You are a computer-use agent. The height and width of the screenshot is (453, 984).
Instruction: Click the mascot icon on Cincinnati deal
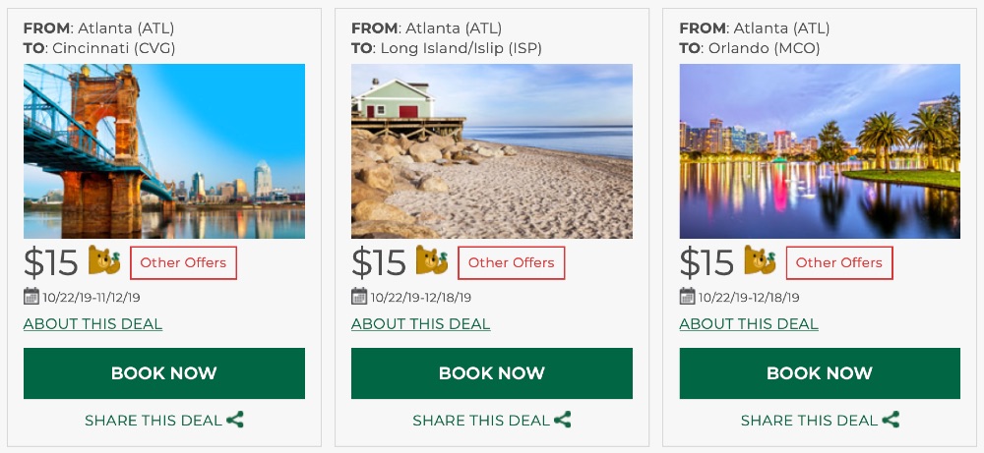(x=104, y=260)
